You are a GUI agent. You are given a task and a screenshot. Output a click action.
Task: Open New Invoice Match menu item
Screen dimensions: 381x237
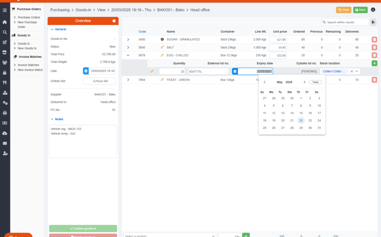click(30, 70)
